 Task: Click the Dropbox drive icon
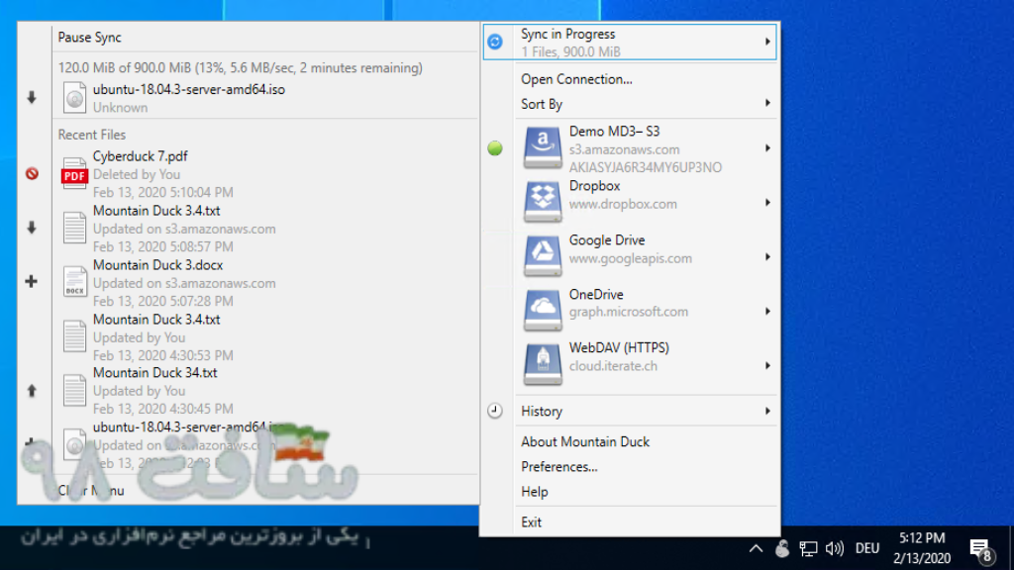543,202
